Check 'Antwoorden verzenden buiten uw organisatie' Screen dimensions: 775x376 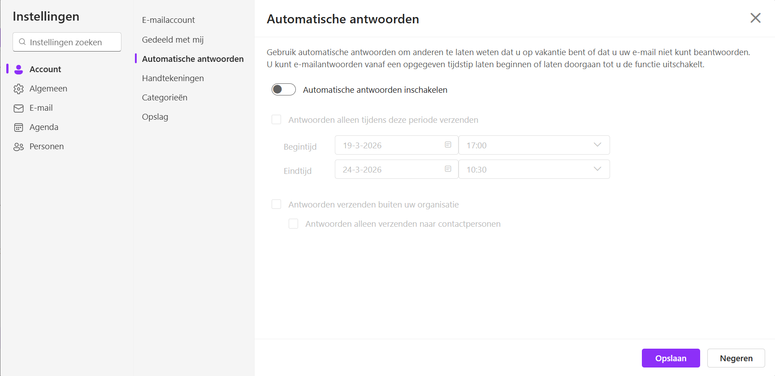[x=277, y=204]
